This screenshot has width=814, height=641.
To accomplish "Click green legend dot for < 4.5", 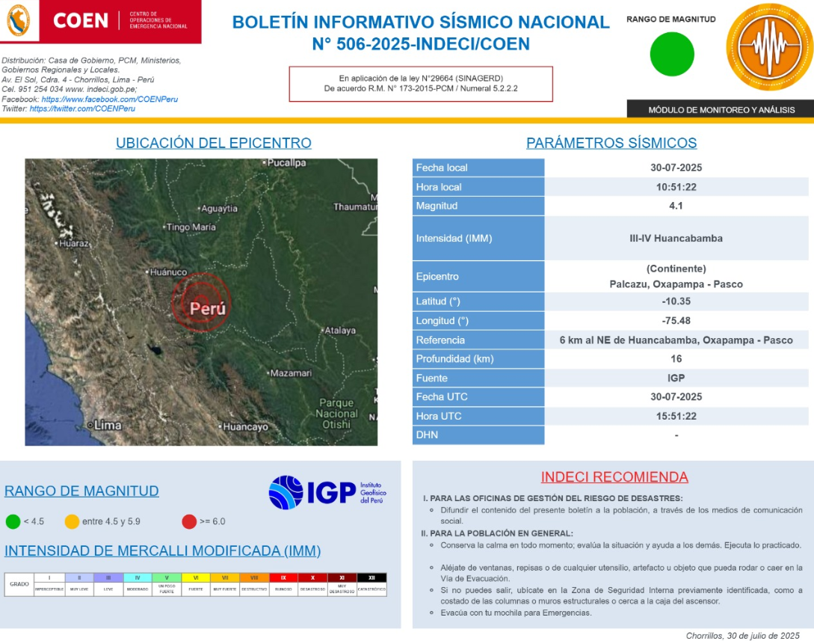I will (13, 521).
